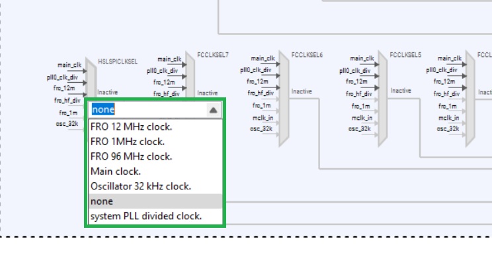
Task: Select the HSLSPICLKSEL multiplexer block
Action: (91, 79)
